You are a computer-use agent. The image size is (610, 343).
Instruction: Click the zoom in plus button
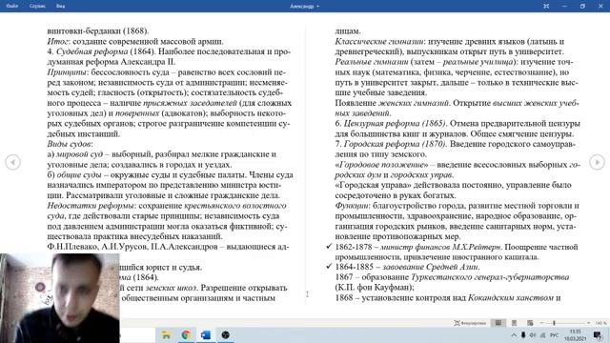pos(588,323)
